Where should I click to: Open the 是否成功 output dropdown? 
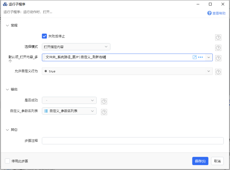(69, 101)
